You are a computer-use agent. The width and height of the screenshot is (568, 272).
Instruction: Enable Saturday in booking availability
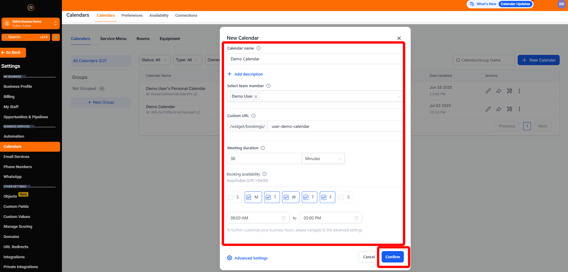[342, 197]
